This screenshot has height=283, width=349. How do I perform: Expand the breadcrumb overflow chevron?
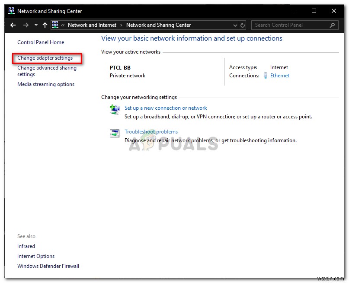[63, 25]
